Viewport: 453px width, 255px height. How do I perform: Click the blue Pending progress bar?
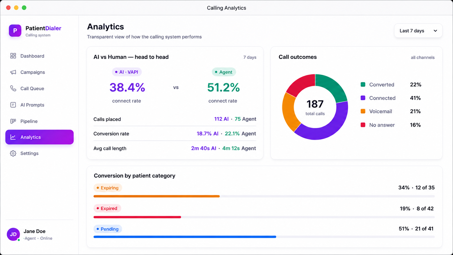tap(185, 237)
